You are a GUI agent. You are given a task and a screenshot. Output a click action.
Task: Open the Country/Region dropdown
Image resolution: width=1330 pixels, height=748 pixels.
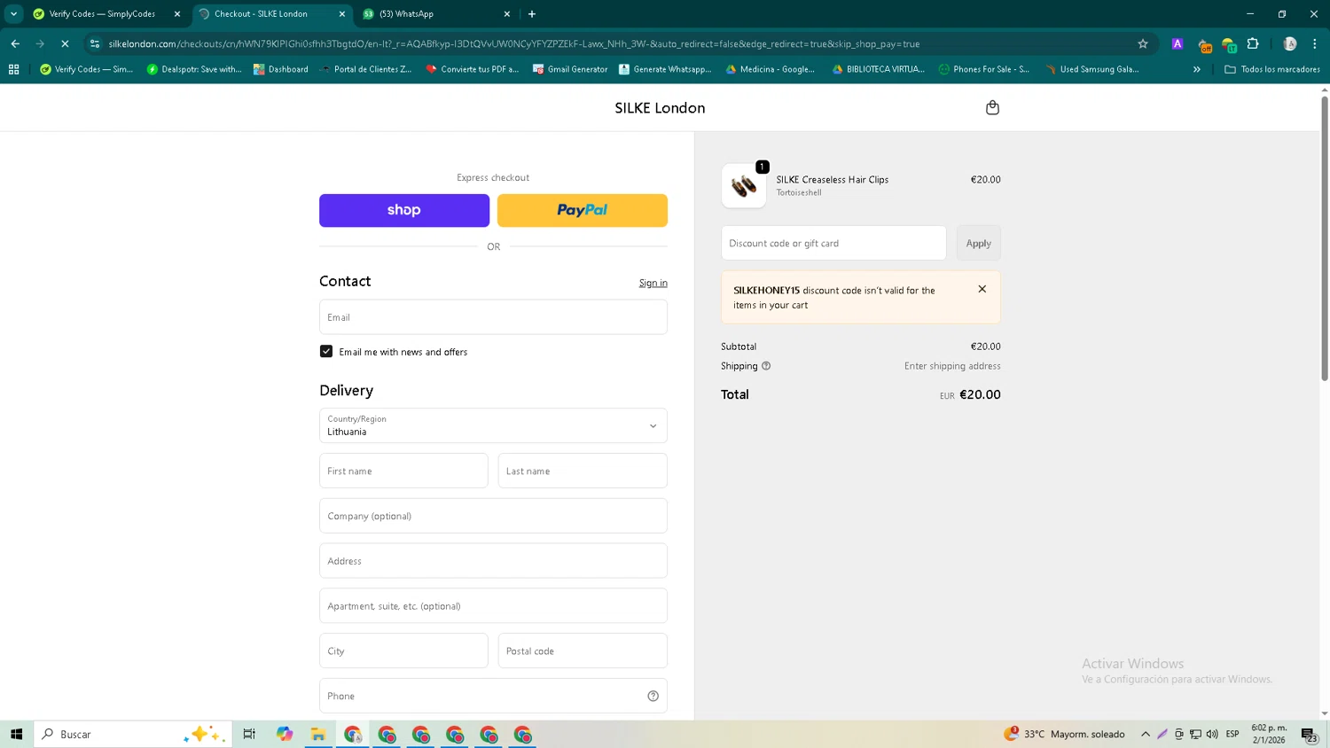[x=493, y=425]
